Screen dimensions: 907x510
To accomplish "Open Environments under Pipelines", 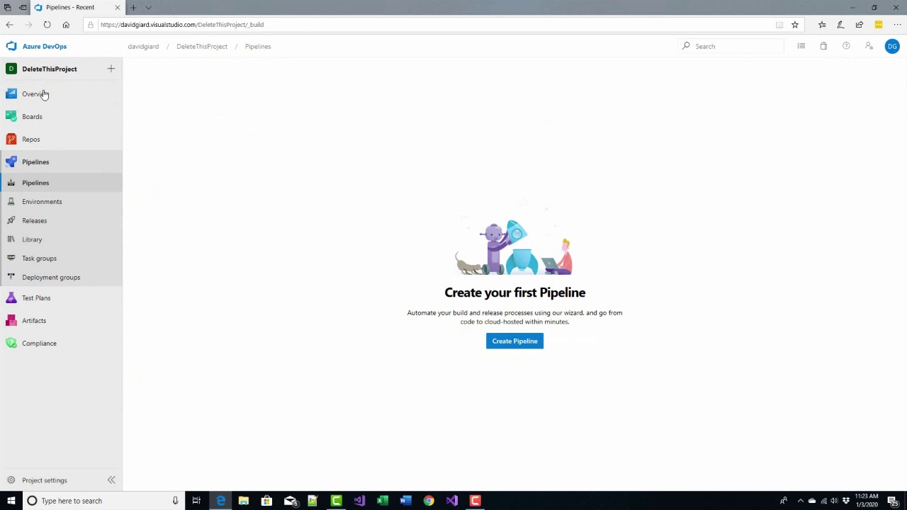I will coord(61,202).
